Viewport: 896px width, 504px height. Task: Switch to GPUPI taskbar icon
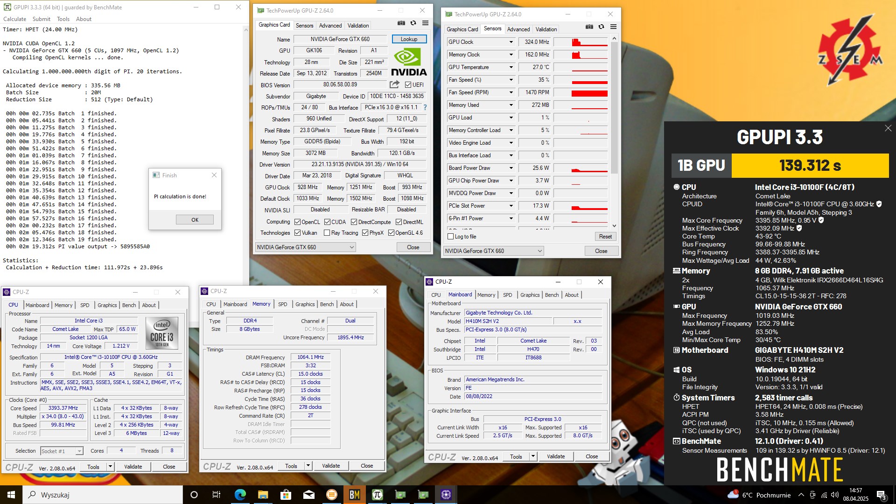click(x=377, y=495)
